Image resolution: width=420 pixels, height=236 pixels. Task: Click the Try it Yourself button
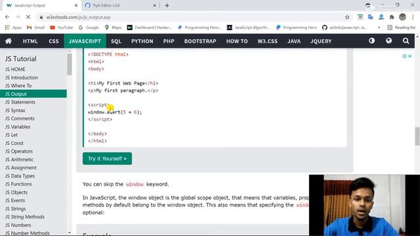(x=107, y=159)
